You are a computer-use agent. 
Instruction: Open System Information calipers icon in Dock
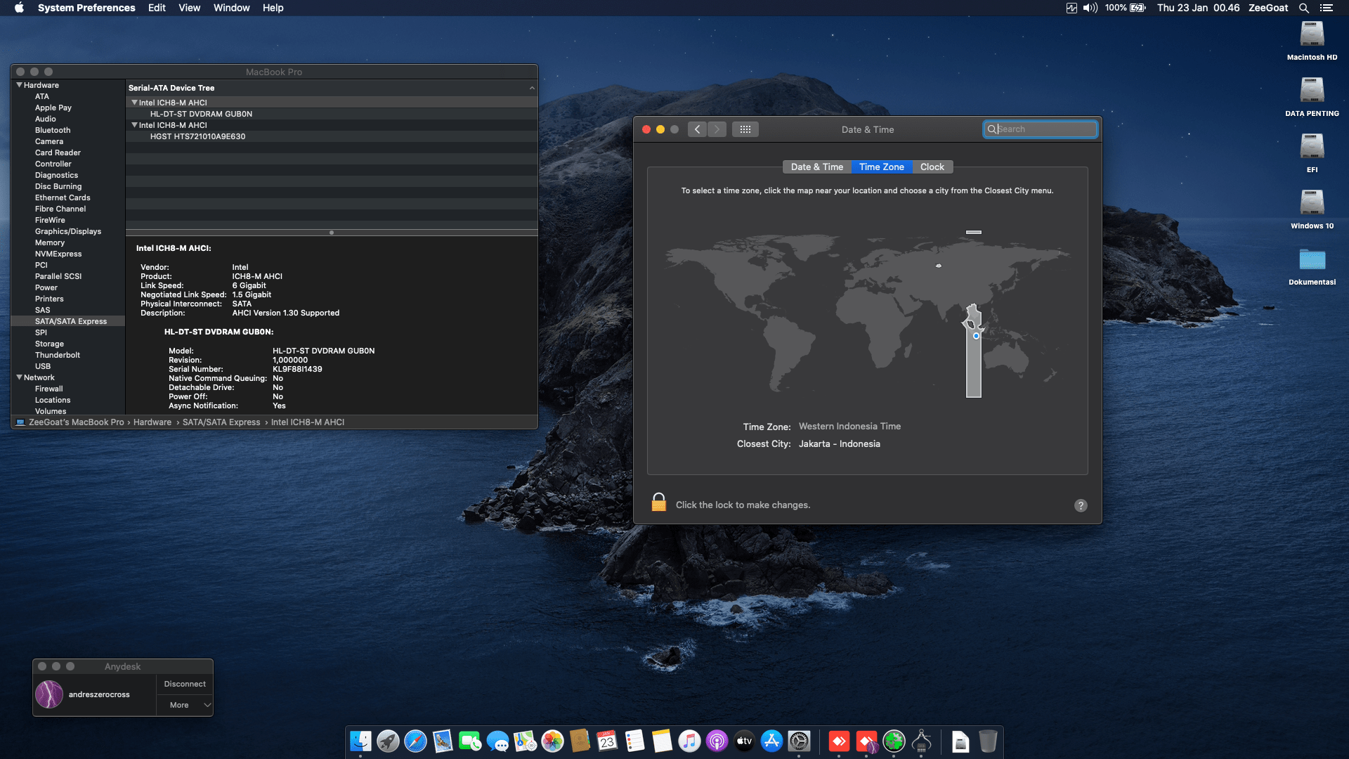click(x=921, y=741)
